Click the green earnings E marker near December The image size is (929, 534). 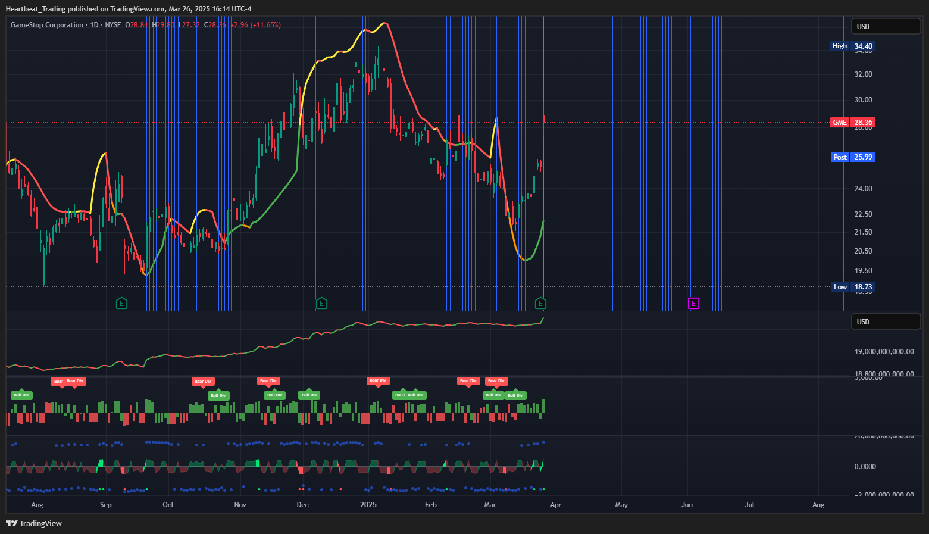point(321,304)
